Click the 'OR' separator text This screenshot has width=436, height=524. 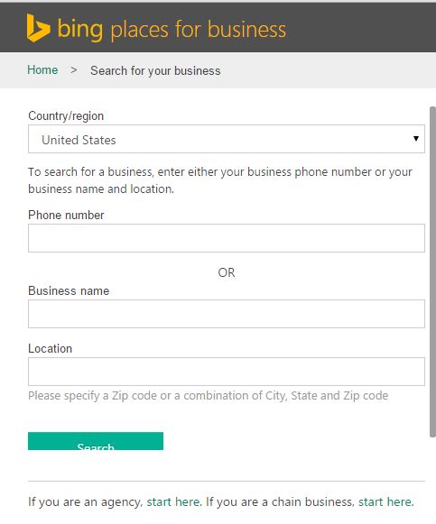point(227,272)
